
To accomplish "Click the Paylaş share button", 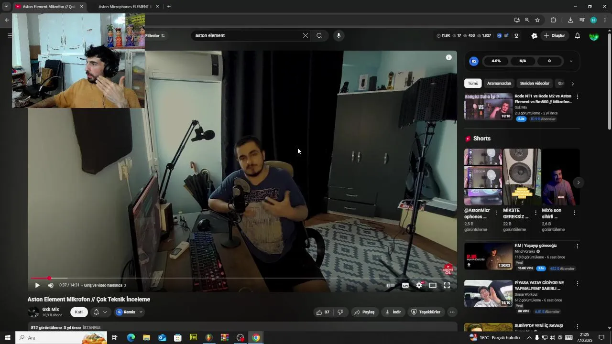I will 364,312.
